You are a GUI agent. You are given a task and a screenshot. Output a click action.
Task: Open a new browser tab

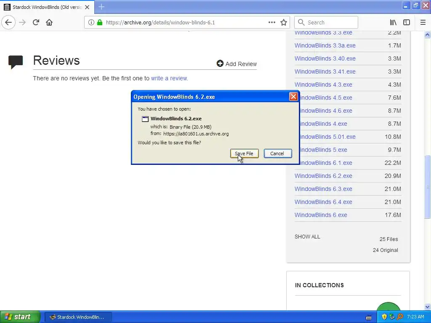tap(101, 7)
